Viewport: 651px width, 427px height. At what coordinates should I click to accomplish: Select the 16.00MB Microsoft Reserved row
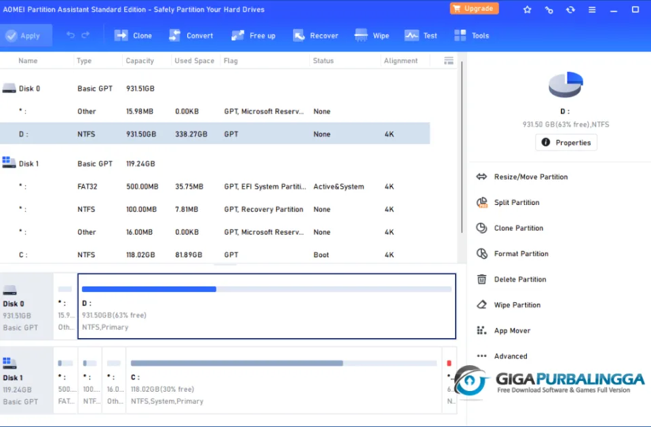[215, 232]
